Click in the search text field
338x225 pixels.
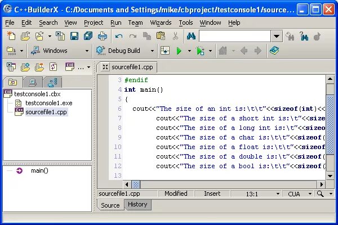235,36
